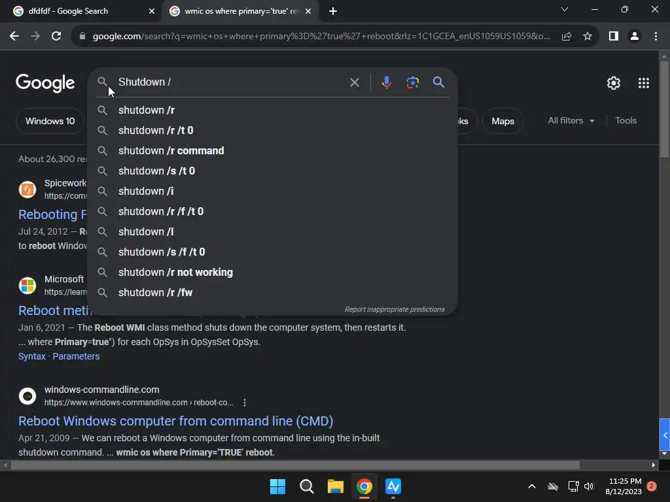Open Reboot Windows computer from command line result
Image resolution: width=670 pixels, height=502 pixels.
click(175, 421)
